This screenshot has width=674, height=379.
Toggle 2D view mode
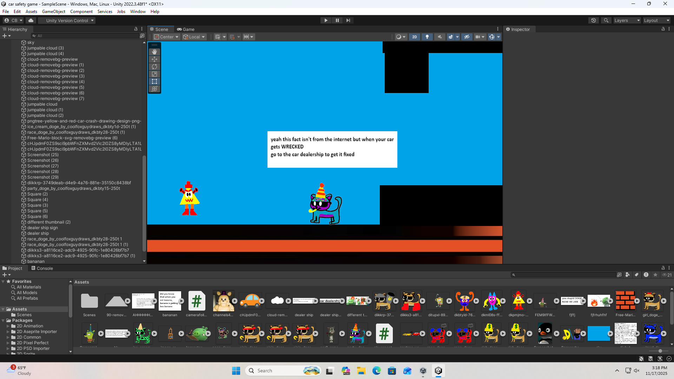pos(415,37)
